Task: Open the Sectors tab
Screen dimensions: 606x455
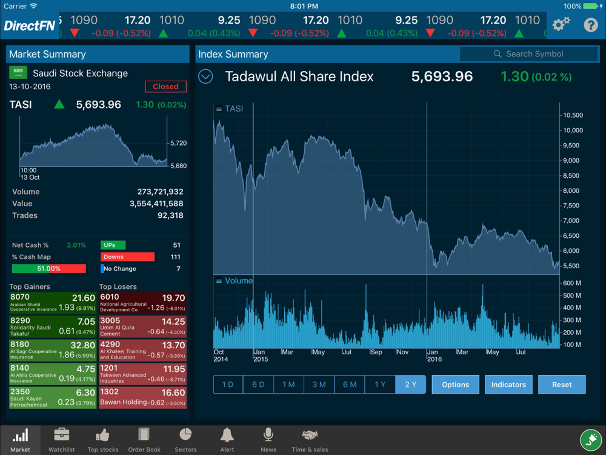Action: click(185, 440)
